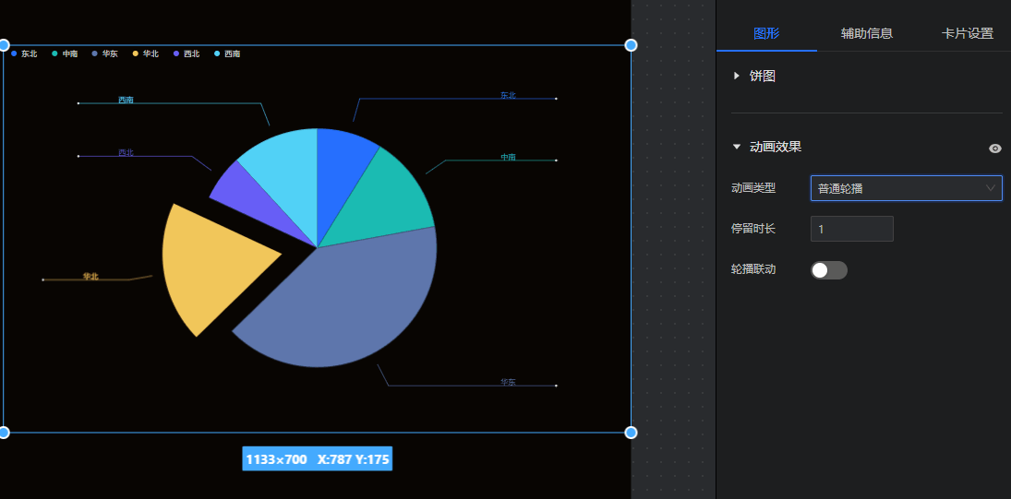Screen dimensions: 1011x499
Task: Switch to the 卡片设置 tab
Action: coord(967,33)
